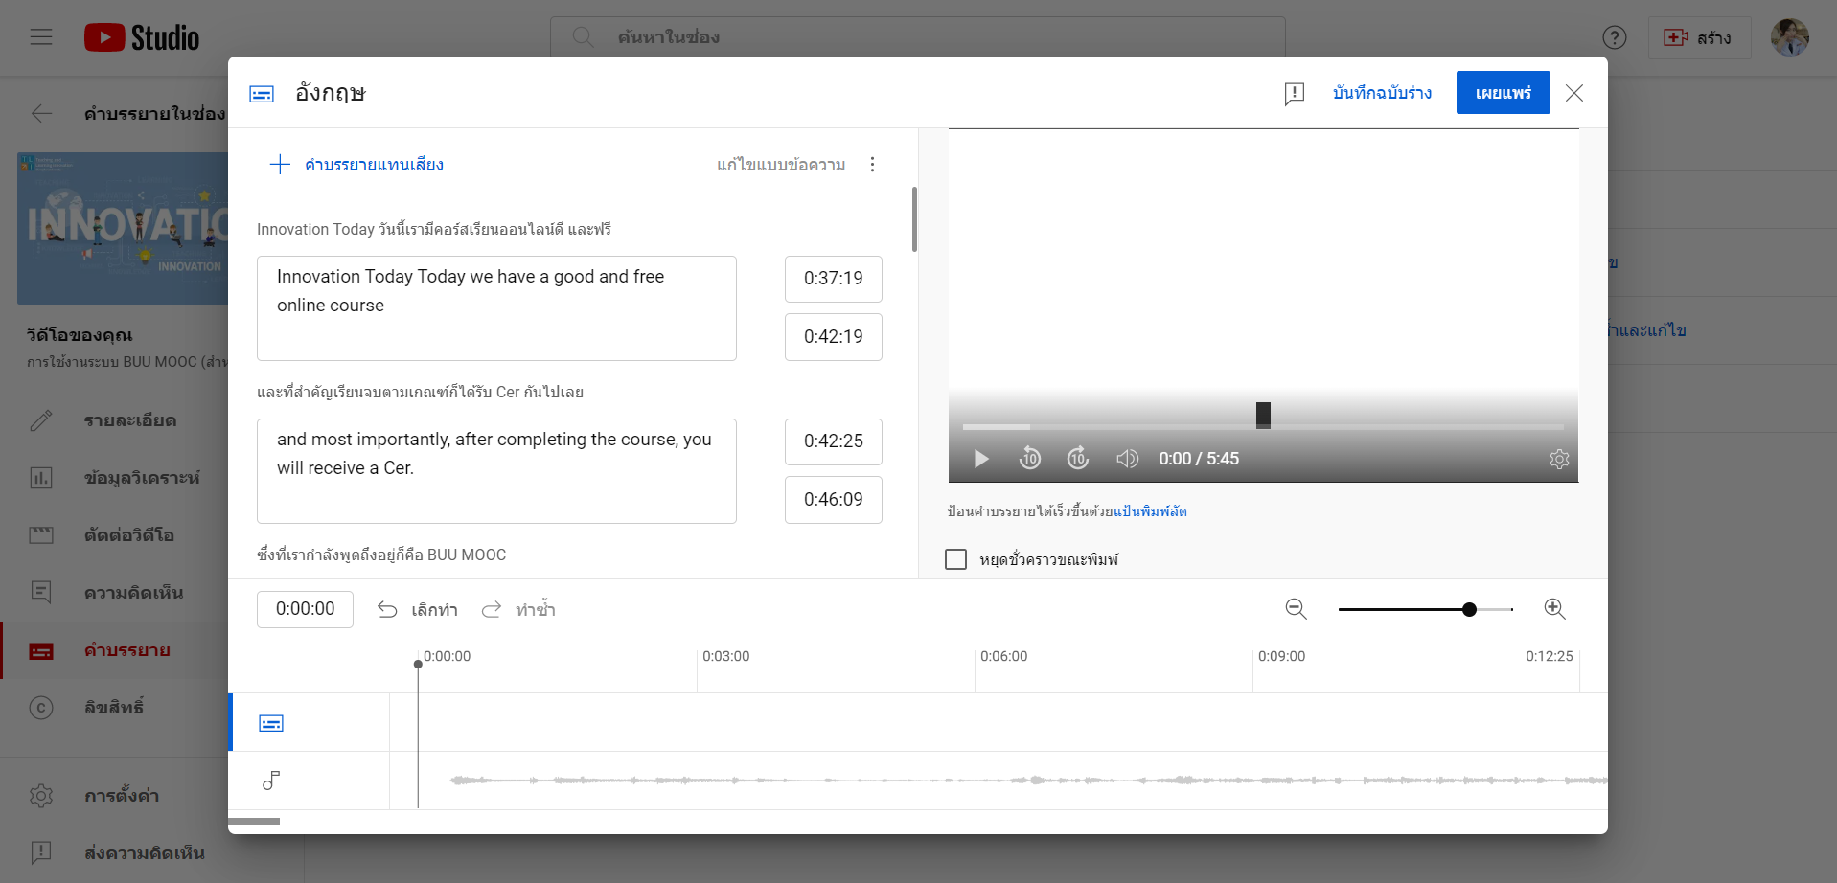
Task: Skip forward 10 seconds in video
Action: [1078, 459]
